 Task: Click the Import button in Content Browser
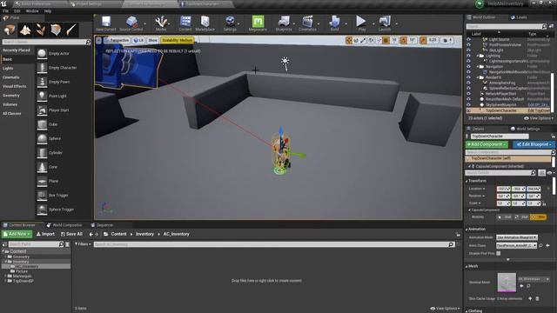coord(45,234)
